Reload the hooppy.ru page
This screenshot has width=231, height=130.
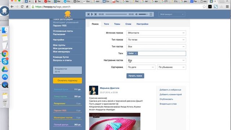(22, 6)
